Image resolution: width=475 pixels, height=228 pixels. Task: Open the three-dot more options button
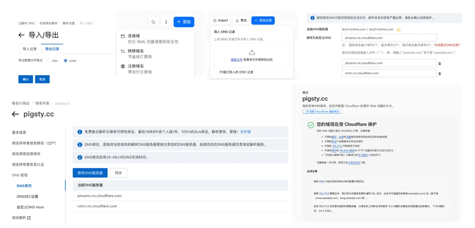tap(166, 22)
